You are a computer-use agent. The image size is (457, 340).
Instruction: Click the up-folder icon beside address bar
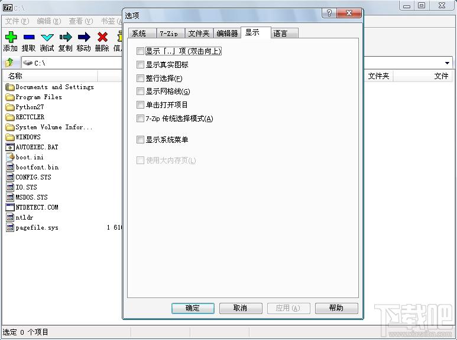click(9, 63)
